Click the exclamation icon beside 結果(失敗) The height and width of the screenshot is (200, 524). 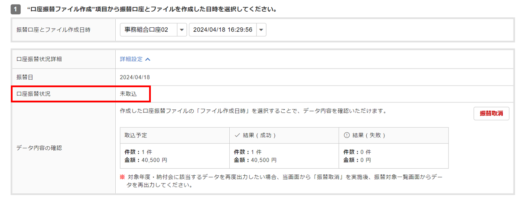coord(346,135)
